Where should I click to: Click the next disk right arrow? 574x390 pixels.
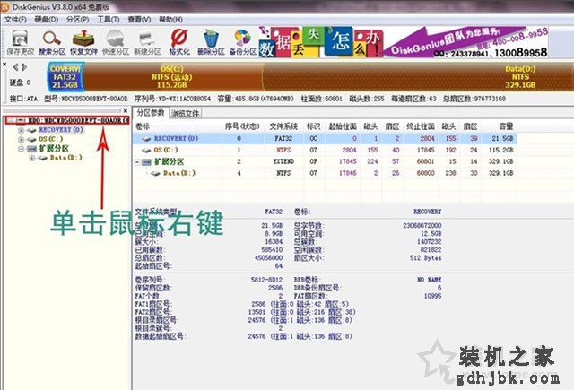24,67
